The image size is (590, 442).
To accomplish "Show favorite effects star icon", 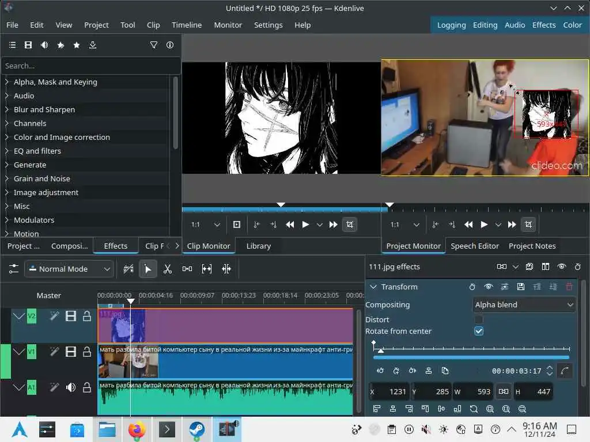I will [77, 45].
